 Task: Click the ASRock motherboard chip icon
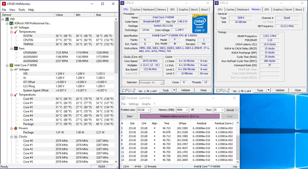pyautogui.click(x=12, y=24)
